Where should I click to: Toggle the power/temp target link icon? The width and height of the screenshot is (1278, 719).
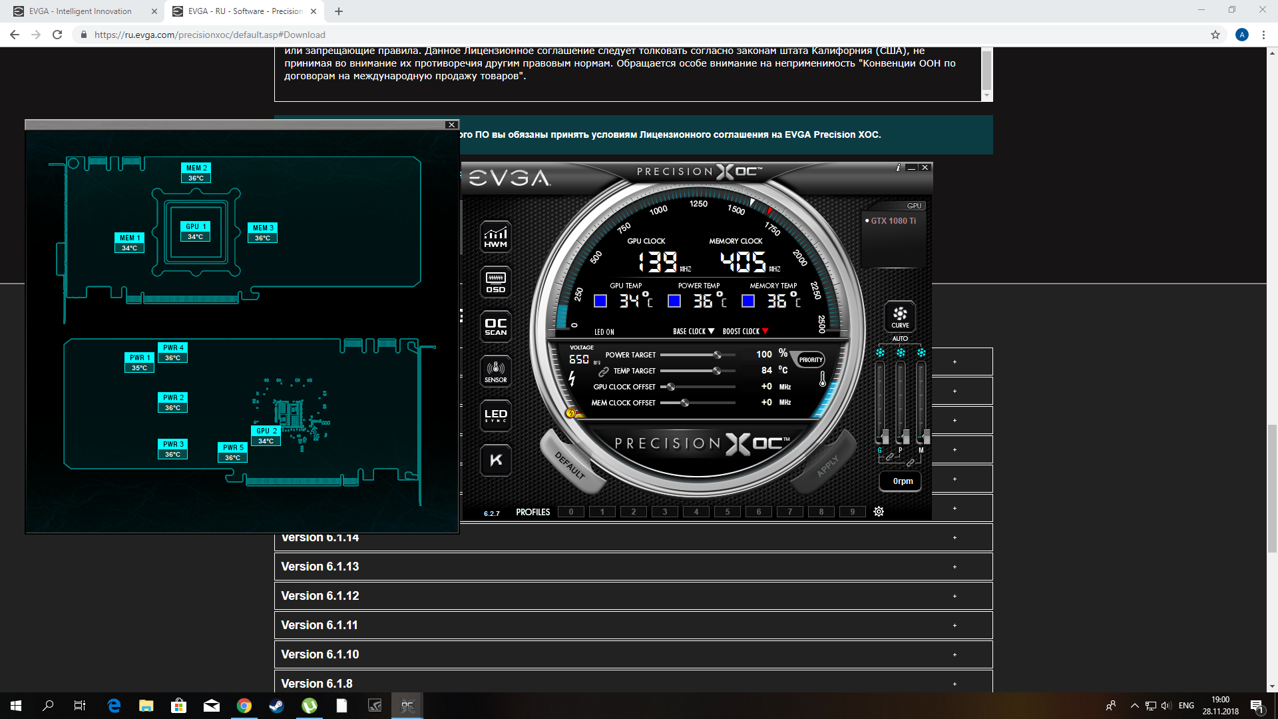[604, 371]
